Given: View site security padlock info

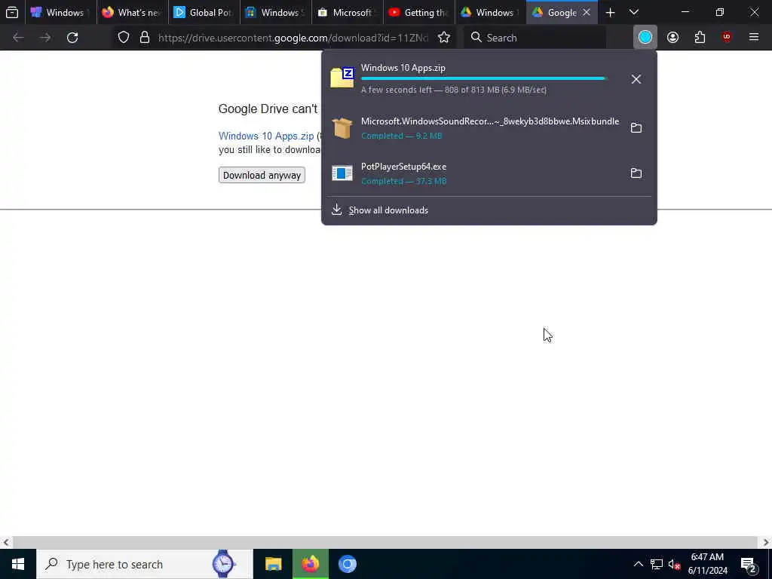Looking at the screenshot, I should point(144,38).
